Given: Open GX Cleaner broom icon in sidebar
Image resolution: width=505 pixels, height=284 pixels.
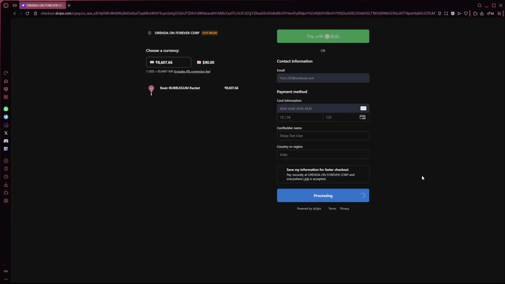Looking at the screenshot, I should 6,81.
